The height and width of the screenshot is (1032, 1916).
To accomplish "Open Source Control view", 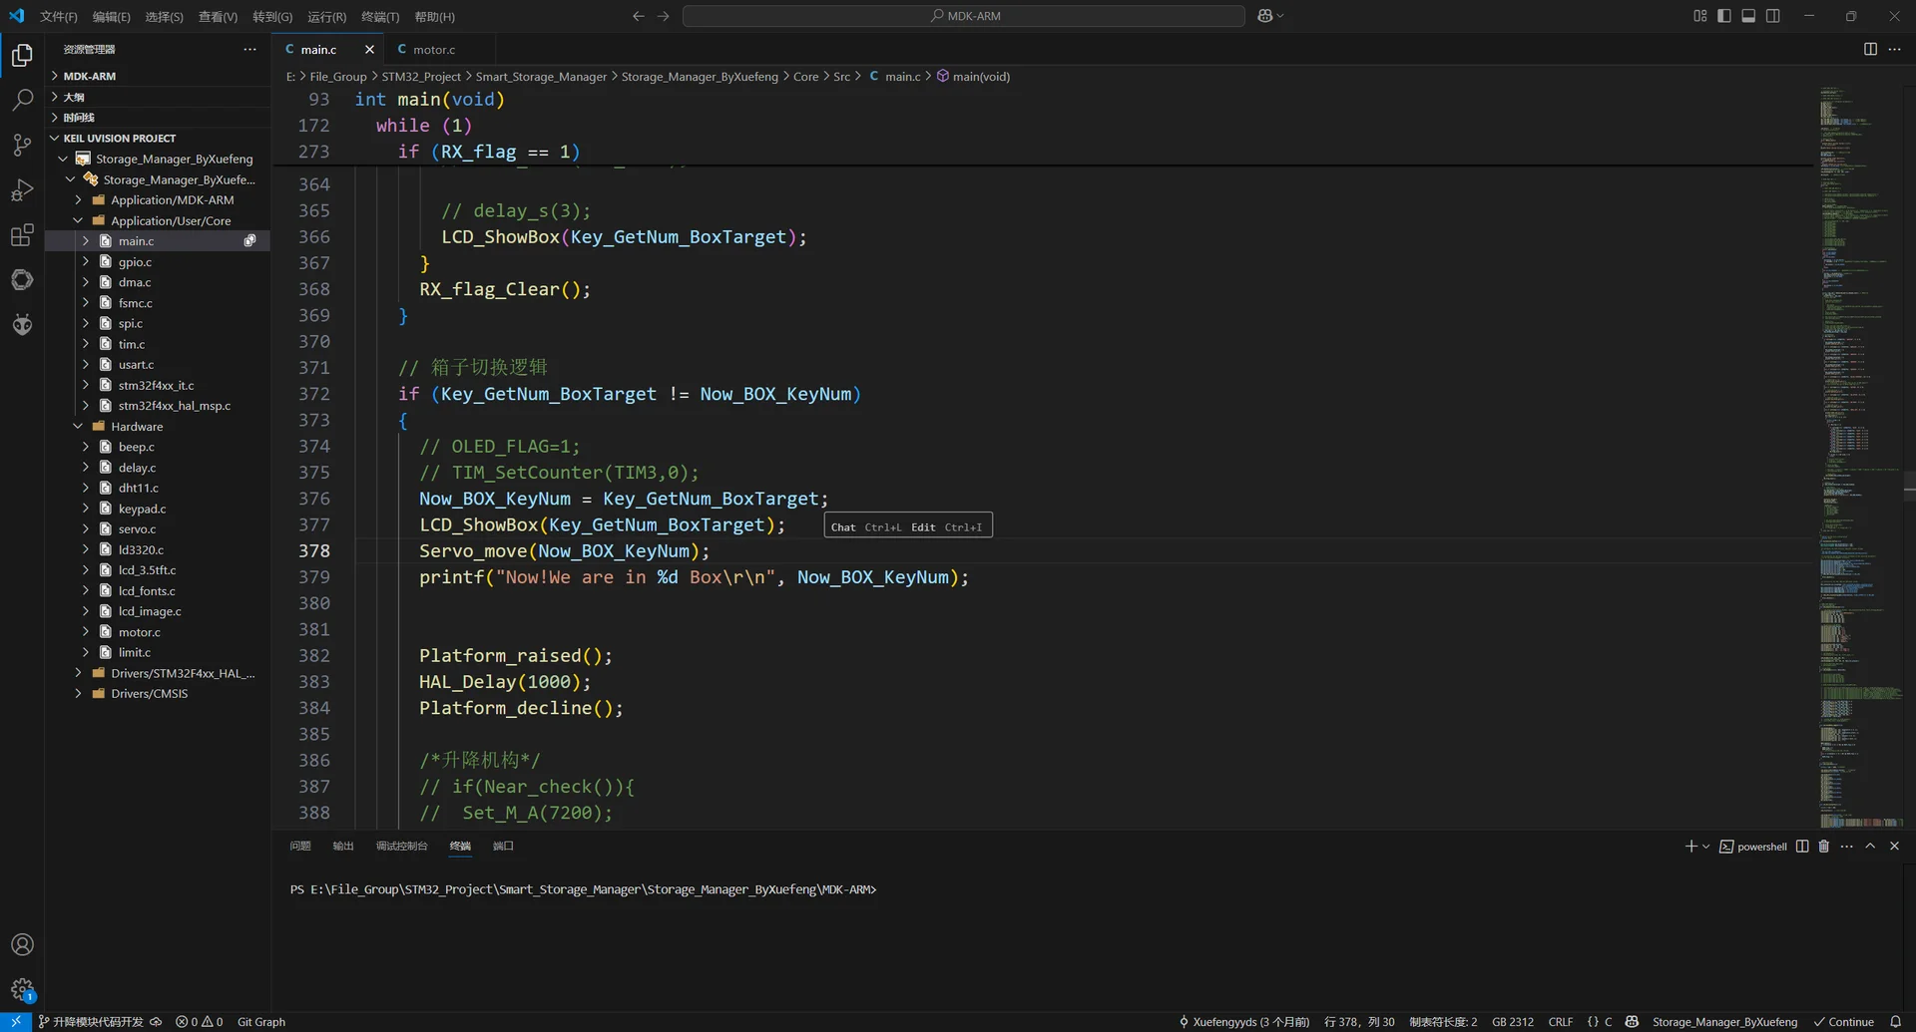I will 22,145.
